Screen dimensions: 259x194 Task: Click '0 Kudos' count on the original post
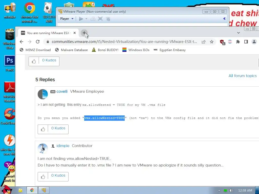coord(49,60)
